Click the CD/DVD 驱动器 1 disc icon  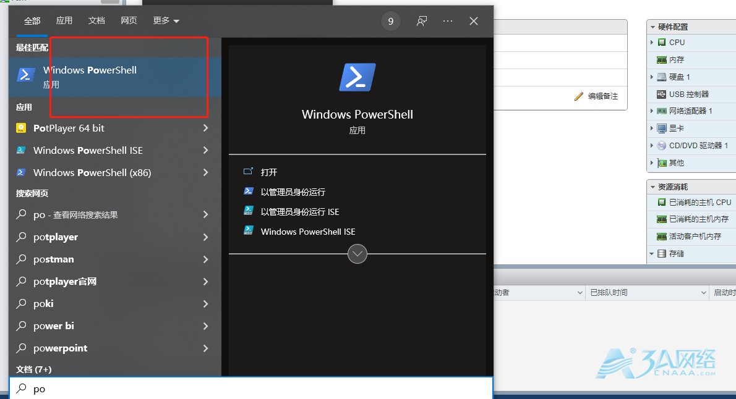pyautogui.click(x=662, y=145)
